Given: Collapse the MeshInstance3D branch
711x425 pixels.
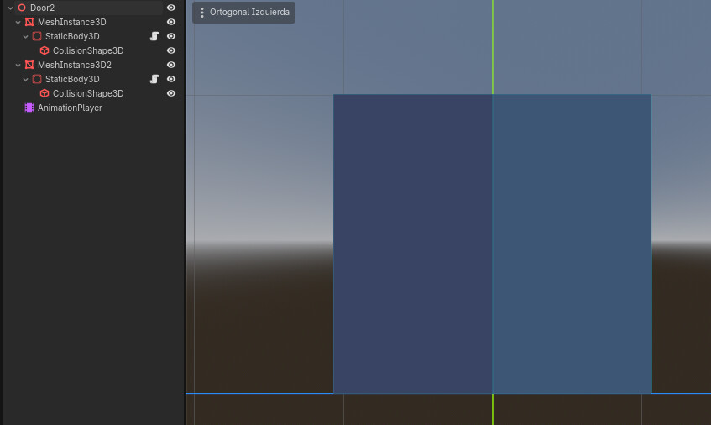Looking at the screenshot, I should pyautogui.click(x=18, y=22).
